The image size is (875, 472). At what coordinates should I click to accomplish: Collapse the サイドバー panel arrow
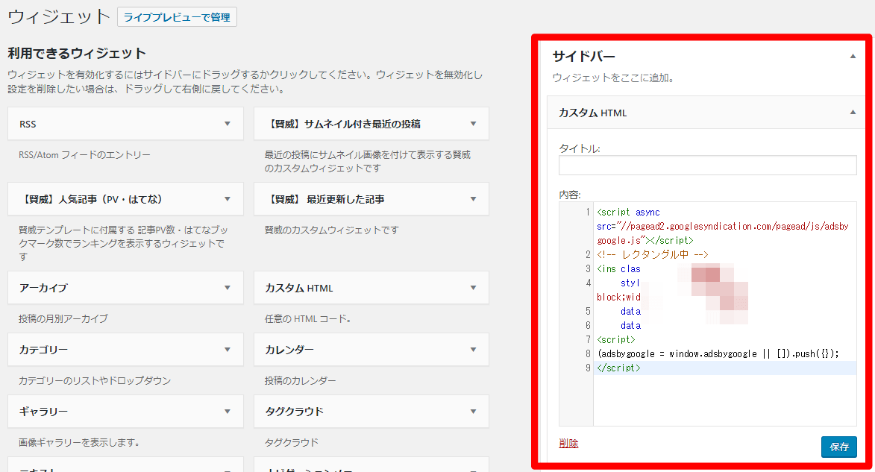point(853,57)
